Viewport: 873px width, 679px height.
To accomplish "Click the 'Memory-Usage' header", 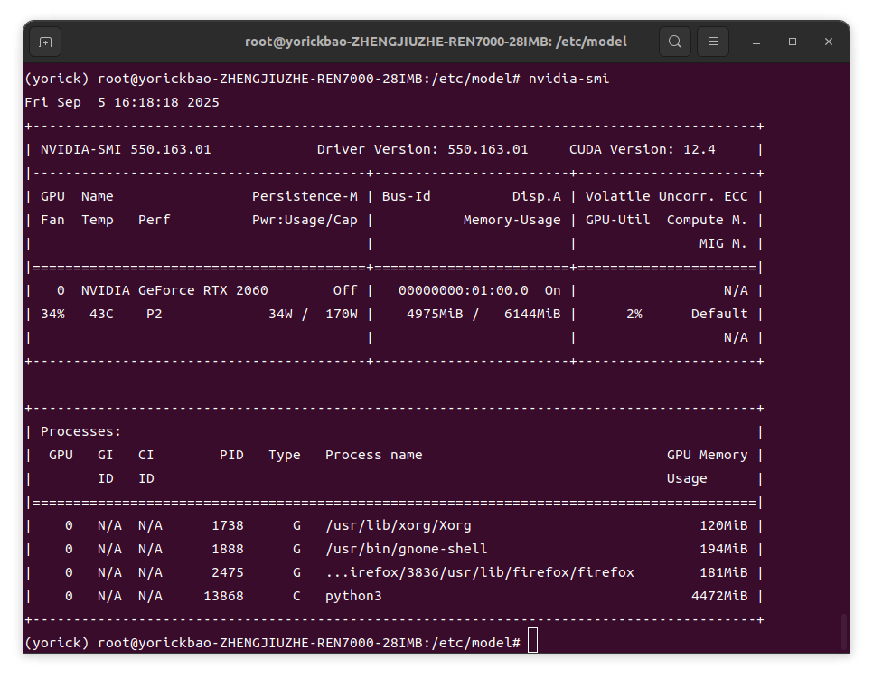I will point(512,220).
